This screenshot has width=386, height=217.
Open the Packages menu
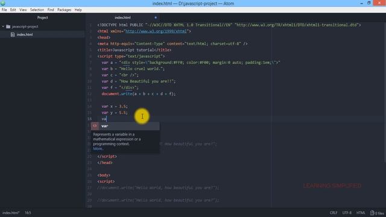point(65,10)
